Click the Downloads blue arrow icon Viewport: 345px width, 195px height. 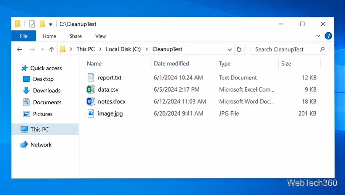(x=26, y=90)
